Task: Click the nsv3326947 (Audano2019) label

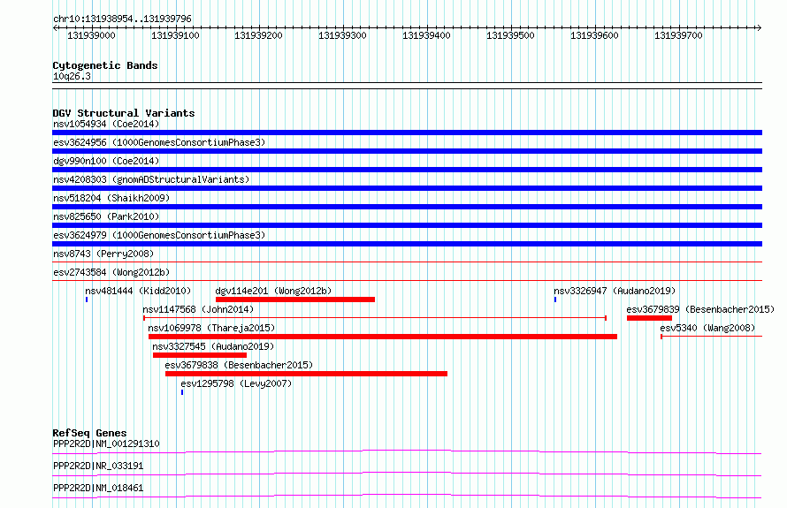Action: (615, 291)
